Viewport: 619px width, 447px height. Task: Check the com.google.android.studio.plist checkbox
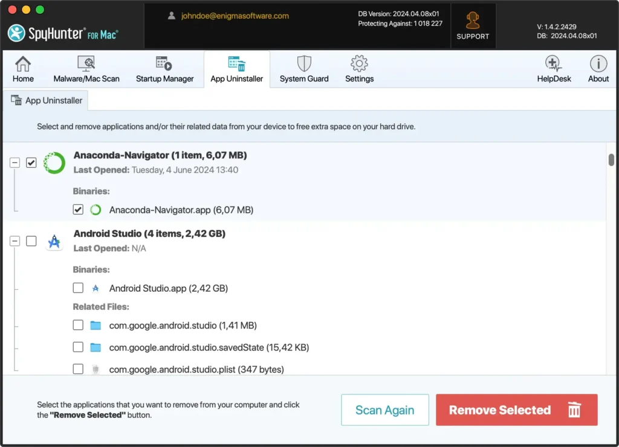tap(78, 369)
